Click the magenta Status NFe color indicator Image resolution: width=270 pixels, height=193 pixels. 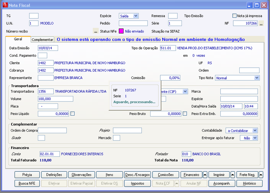click(121, 31)
